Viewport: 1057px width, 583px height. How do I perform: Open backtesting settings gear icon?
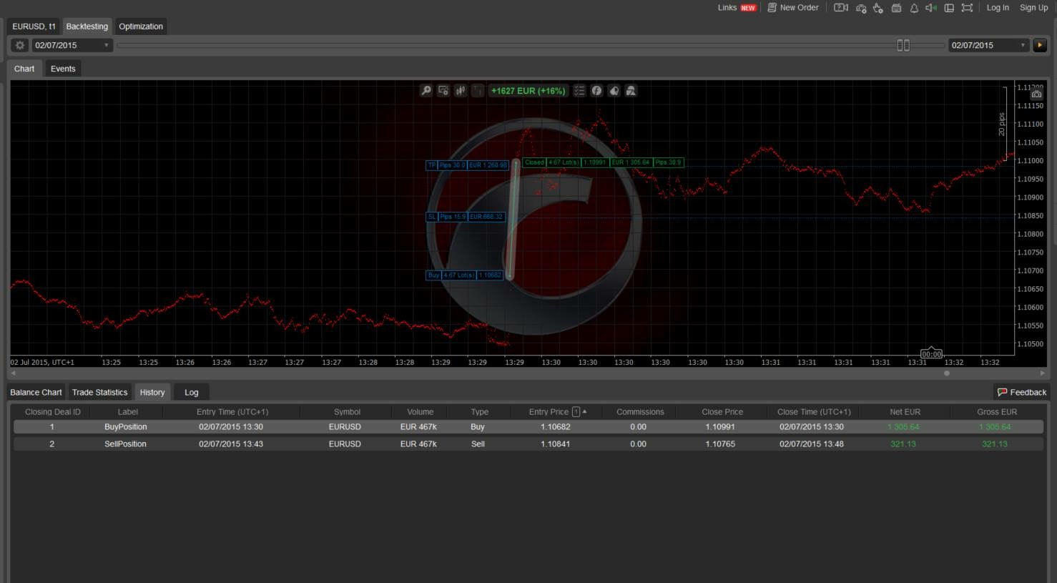click(20, 45)
